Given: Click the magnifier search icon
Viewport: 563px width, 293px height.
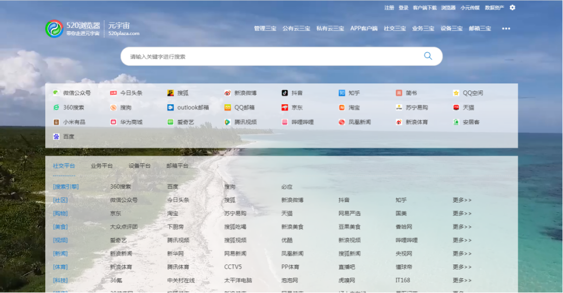Looking at the screenshot, I should coord(428,56).
